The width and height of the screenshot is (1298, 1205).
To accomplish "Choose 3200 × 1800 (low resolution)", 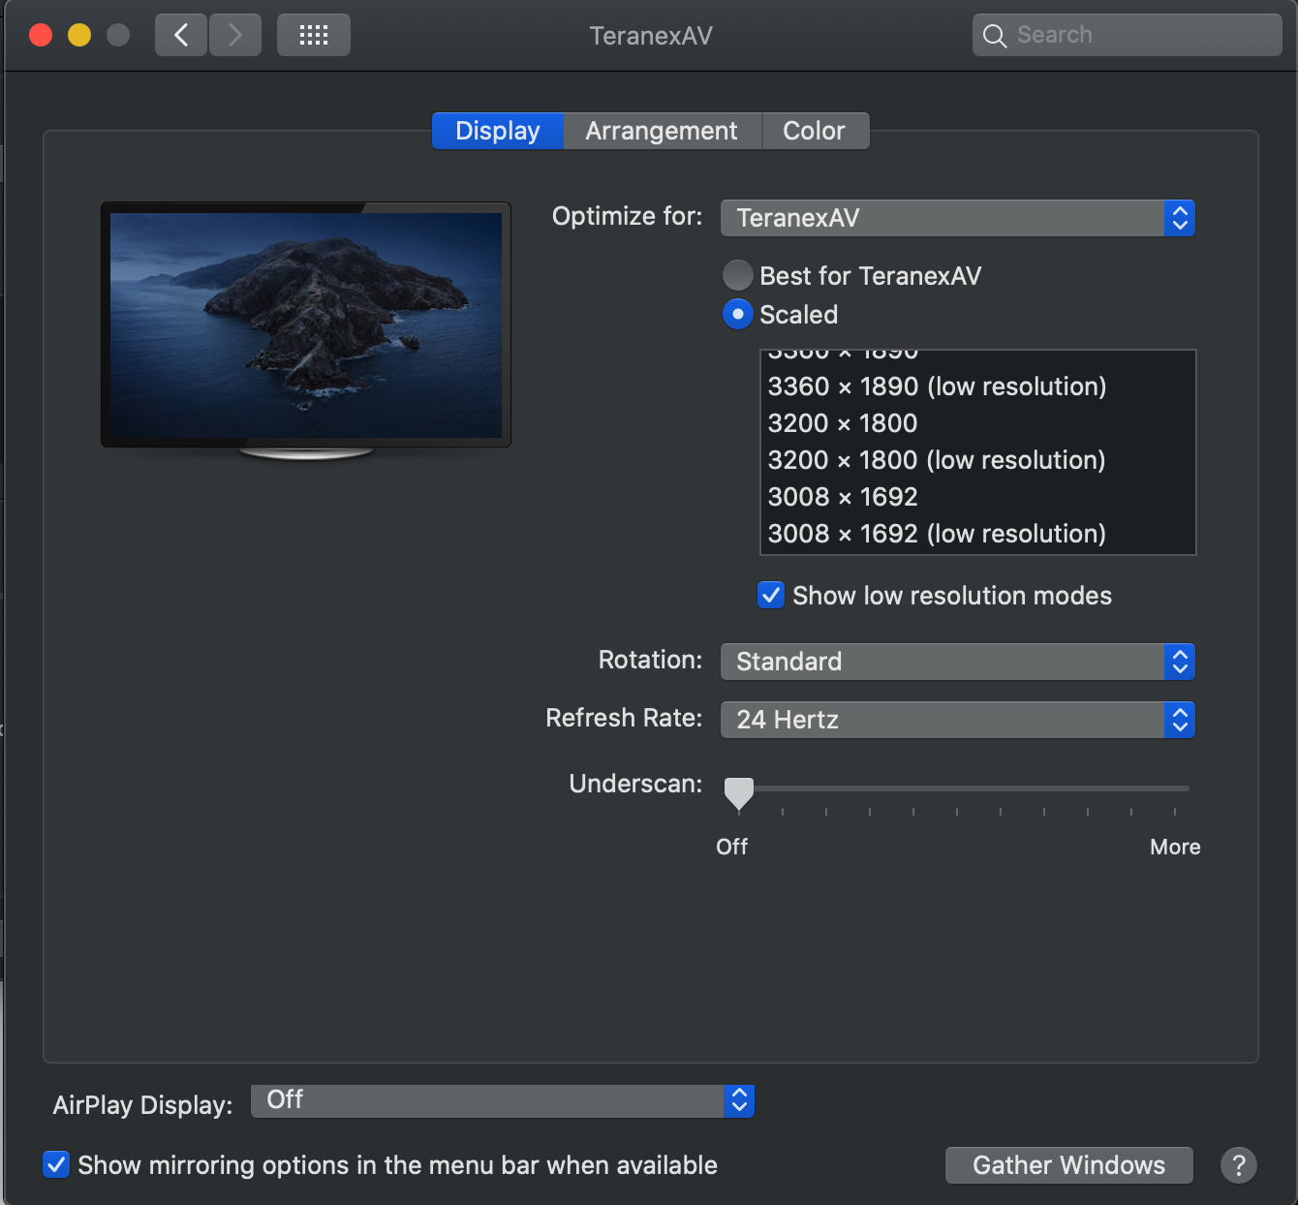I will click(978, 460).
